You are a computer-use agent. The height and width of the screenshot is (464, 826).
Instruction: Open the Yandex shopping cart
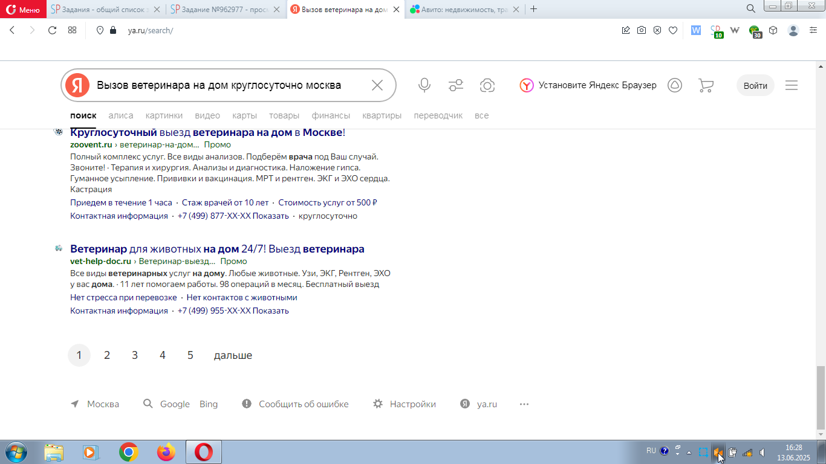pos(706,85)
